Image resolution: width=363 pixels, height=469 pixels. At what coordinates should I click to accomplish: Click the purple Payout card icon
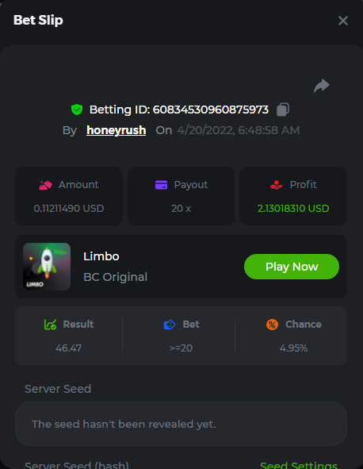(162, 185)
